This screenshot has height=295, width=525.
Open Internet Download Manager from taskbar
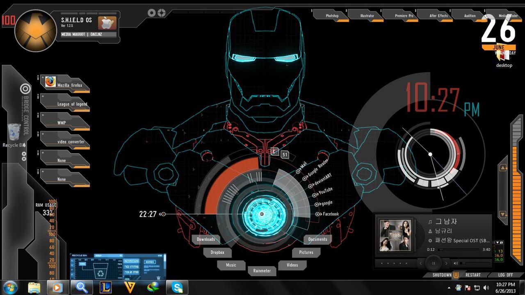coord(153,288)
